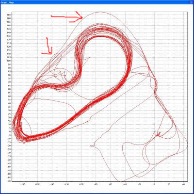Click the 0 label on the horizontal axis
Image resolution: width=194 pixels, height=194 pixels.
coord(154,184)
